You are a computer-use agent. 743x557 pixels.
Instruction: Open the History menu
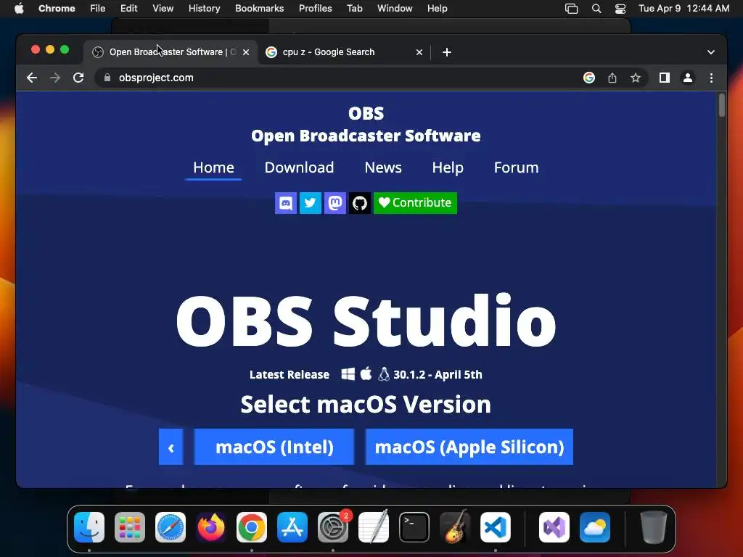[x=204, y=9]
